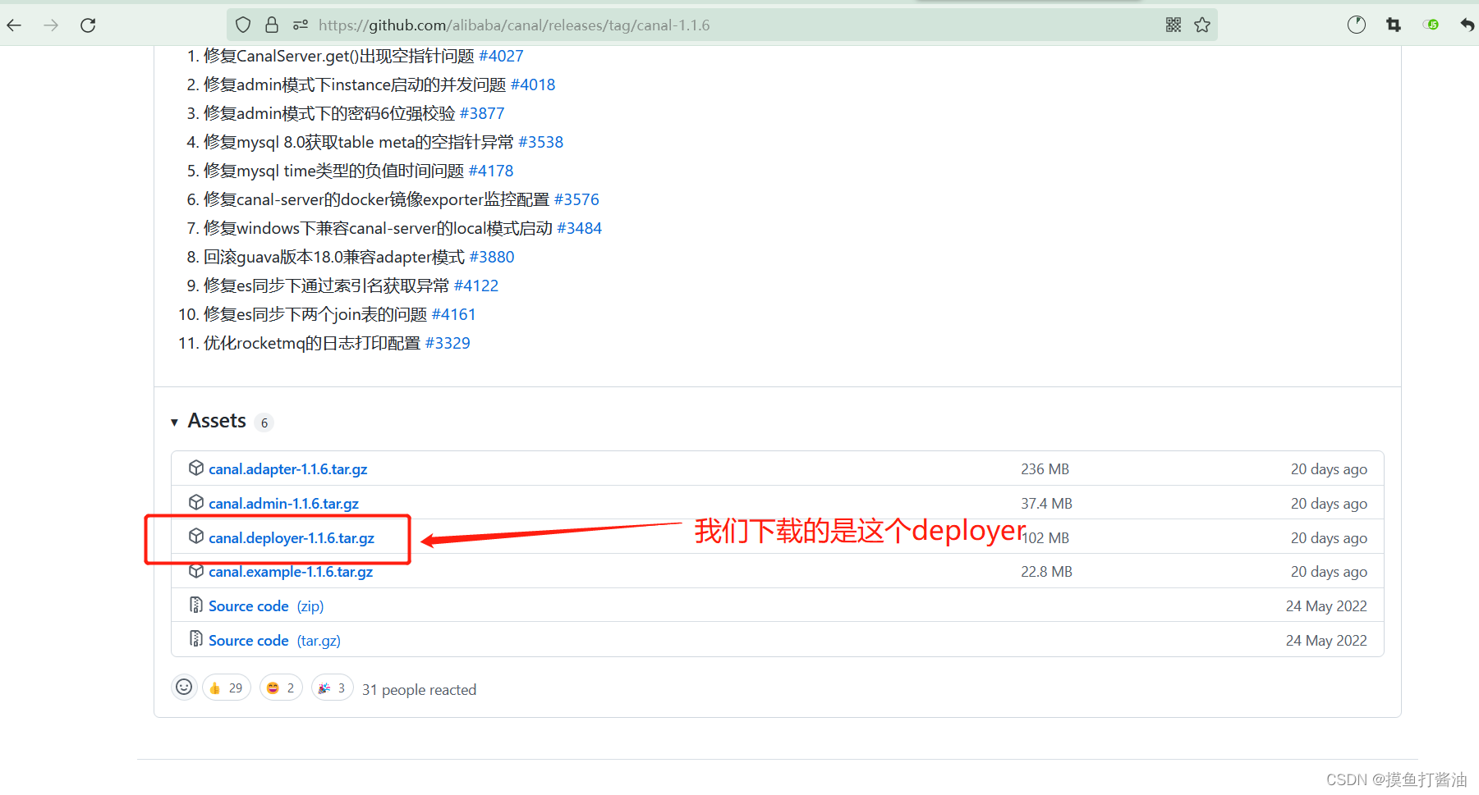Viewport: 1479px width, 795px height.
Task: Open the add reaction smiley picker
Action: (x=184, y=688)
